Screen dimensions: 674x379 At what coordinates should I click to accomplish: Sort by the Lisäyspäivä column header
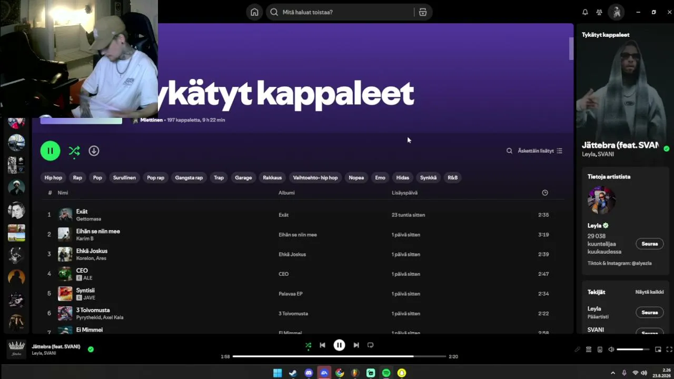404,193
